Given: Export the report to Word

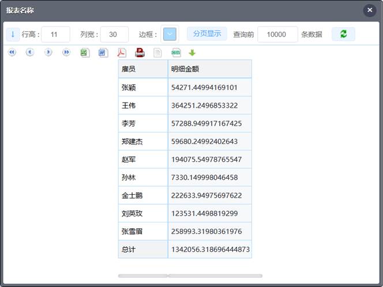Looking at the screenshot, I should click(103, 52).
